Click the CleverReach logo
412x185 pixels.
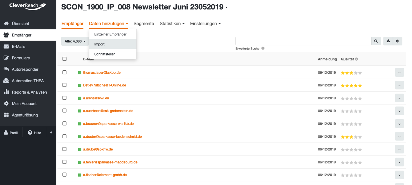click(28, 6)
